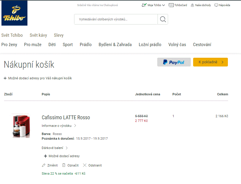Click the Cafissimo LATTE Rosso title
The width and height of the screenshot is (241, 184).
click(x=66, y=118)
